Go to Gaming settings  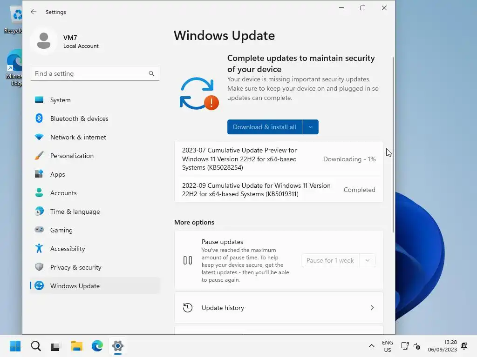point(95,230)
